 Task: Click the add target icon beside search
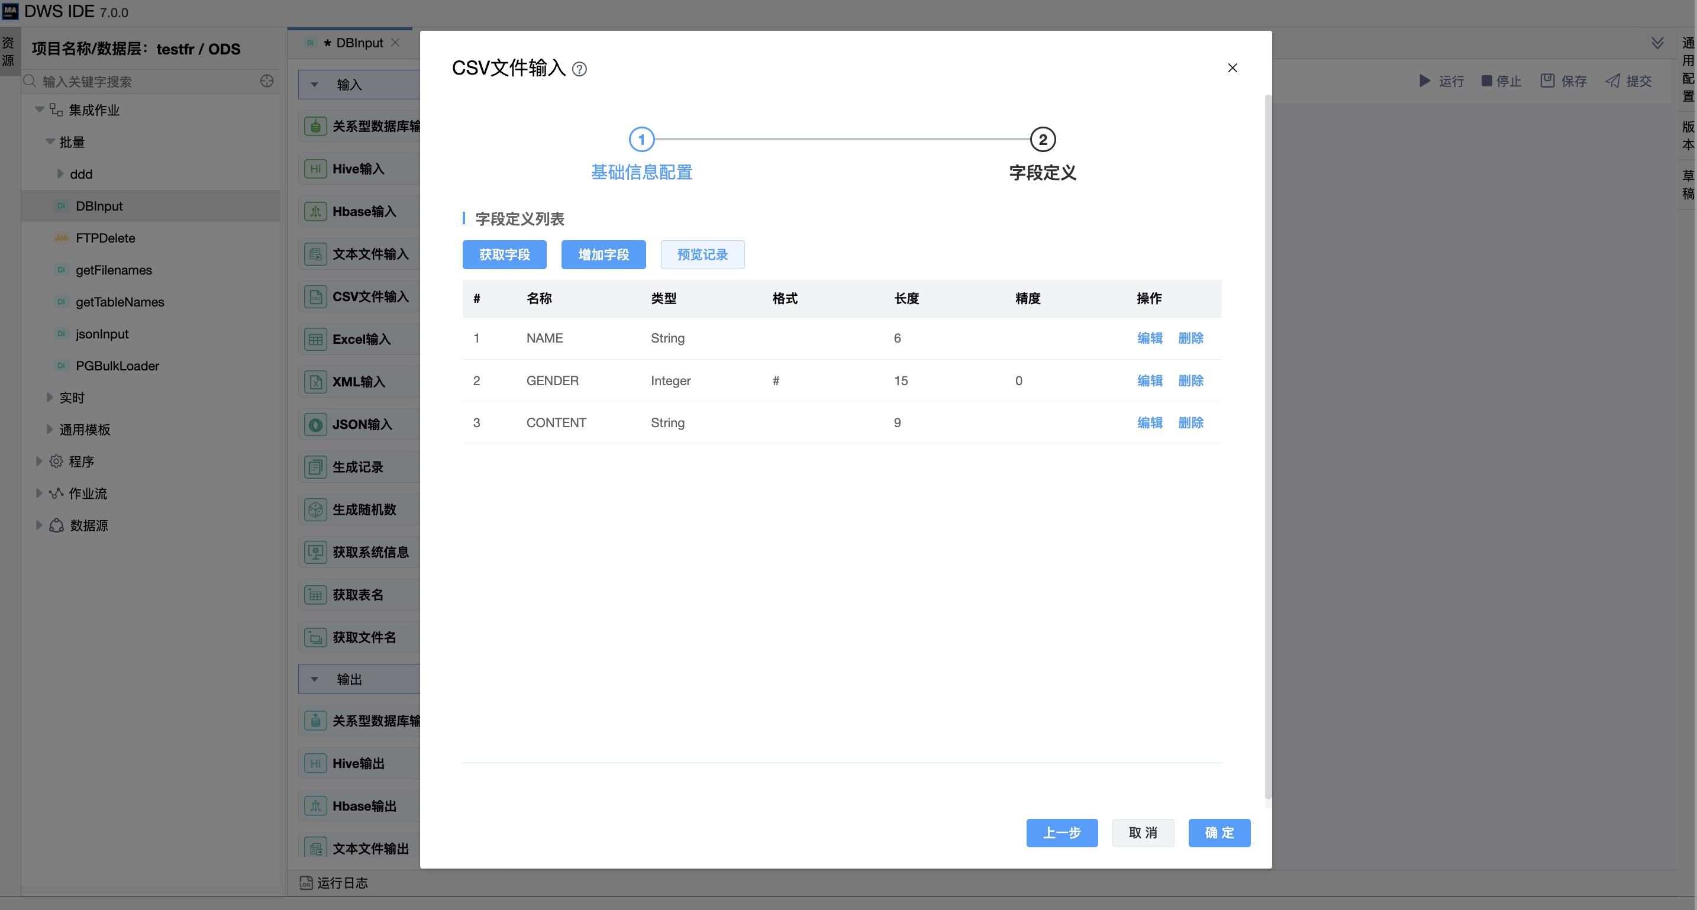click(267, 81)
